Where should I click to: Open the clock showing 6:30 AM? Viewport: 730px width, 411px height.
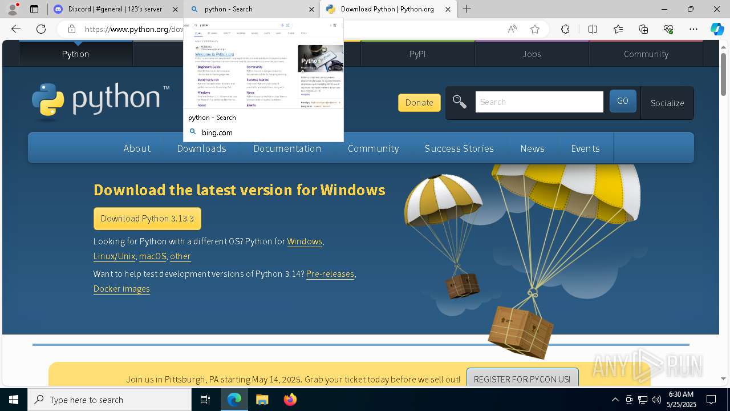681,399
